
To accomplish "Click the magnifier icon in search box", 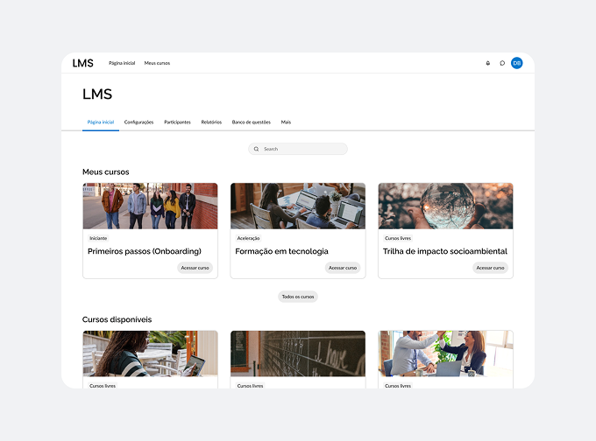I will 257,149.
